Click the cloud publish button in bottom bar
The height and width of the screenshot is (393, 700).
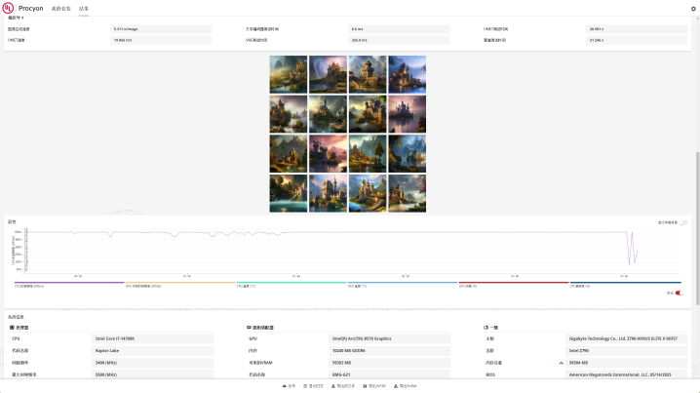[289, 386]
